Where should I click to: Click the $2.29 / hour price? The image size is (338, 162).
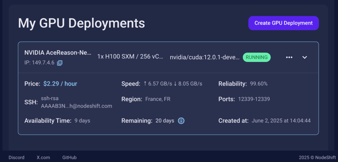(60, 84)
